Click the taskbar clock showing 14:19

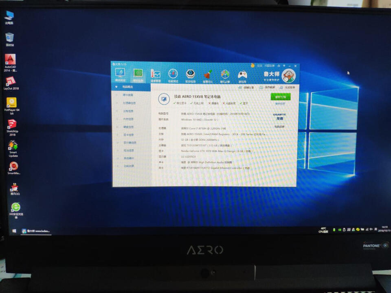(384, 229)
